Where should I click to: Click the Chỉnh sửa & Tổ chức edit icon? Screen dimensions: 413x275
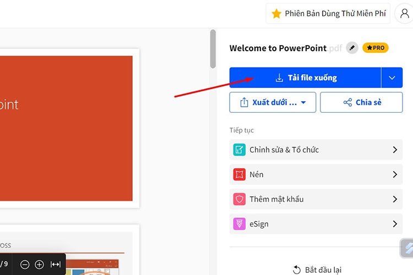tap(239, 150)
